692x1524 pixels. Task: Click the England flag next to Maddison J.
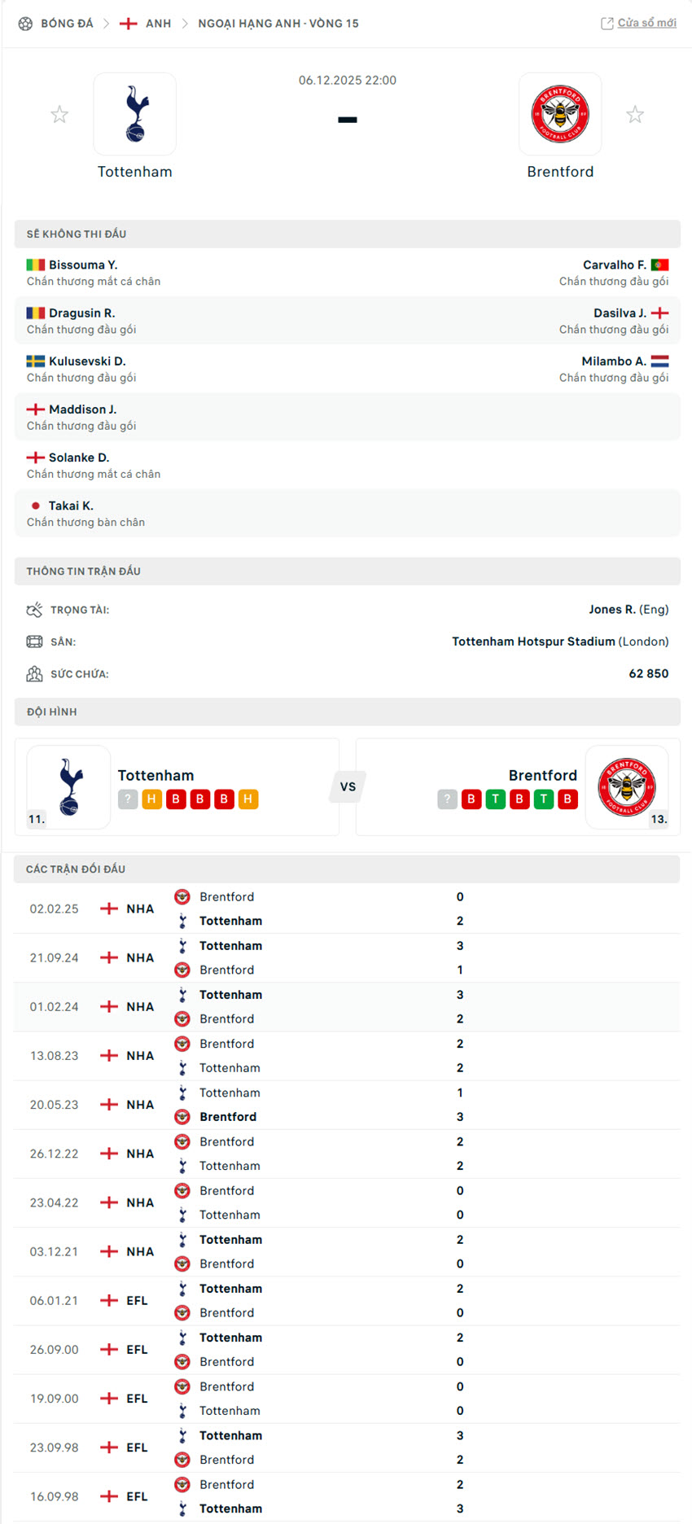coord(33,409)
